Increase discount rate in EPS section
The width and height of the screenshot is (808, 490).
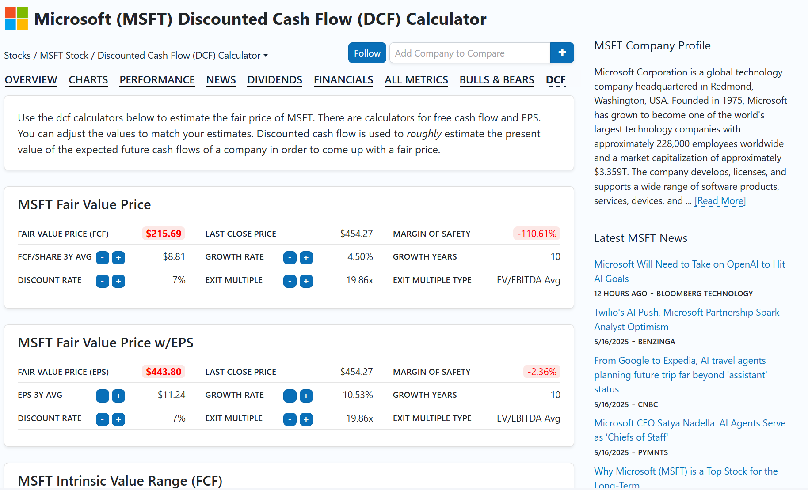[118, 419]
